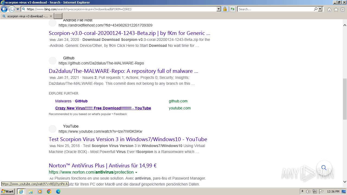Click scrollbar up arrow
Viewport: 347px width, 195px height.
click(345, 25)
